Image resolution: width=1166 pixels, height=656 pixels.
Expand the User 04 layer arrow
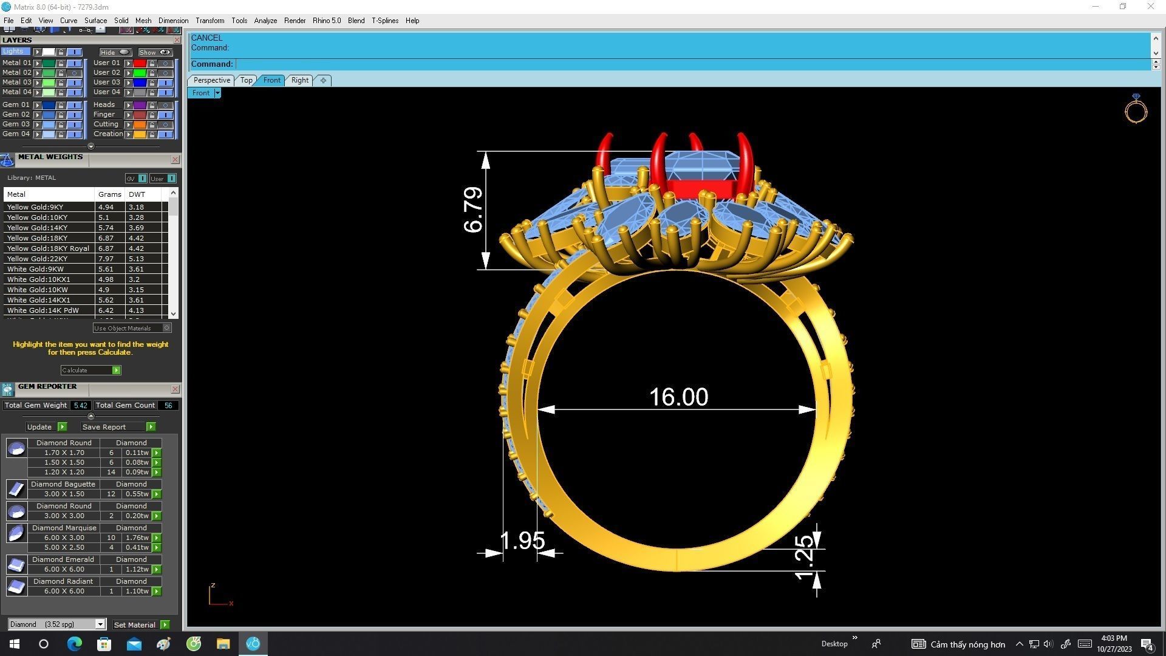(x=128, y=92)
